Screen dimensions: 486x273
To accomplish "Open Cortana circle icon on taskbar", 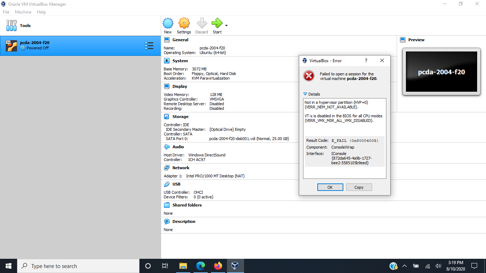I will click(148, 266).
